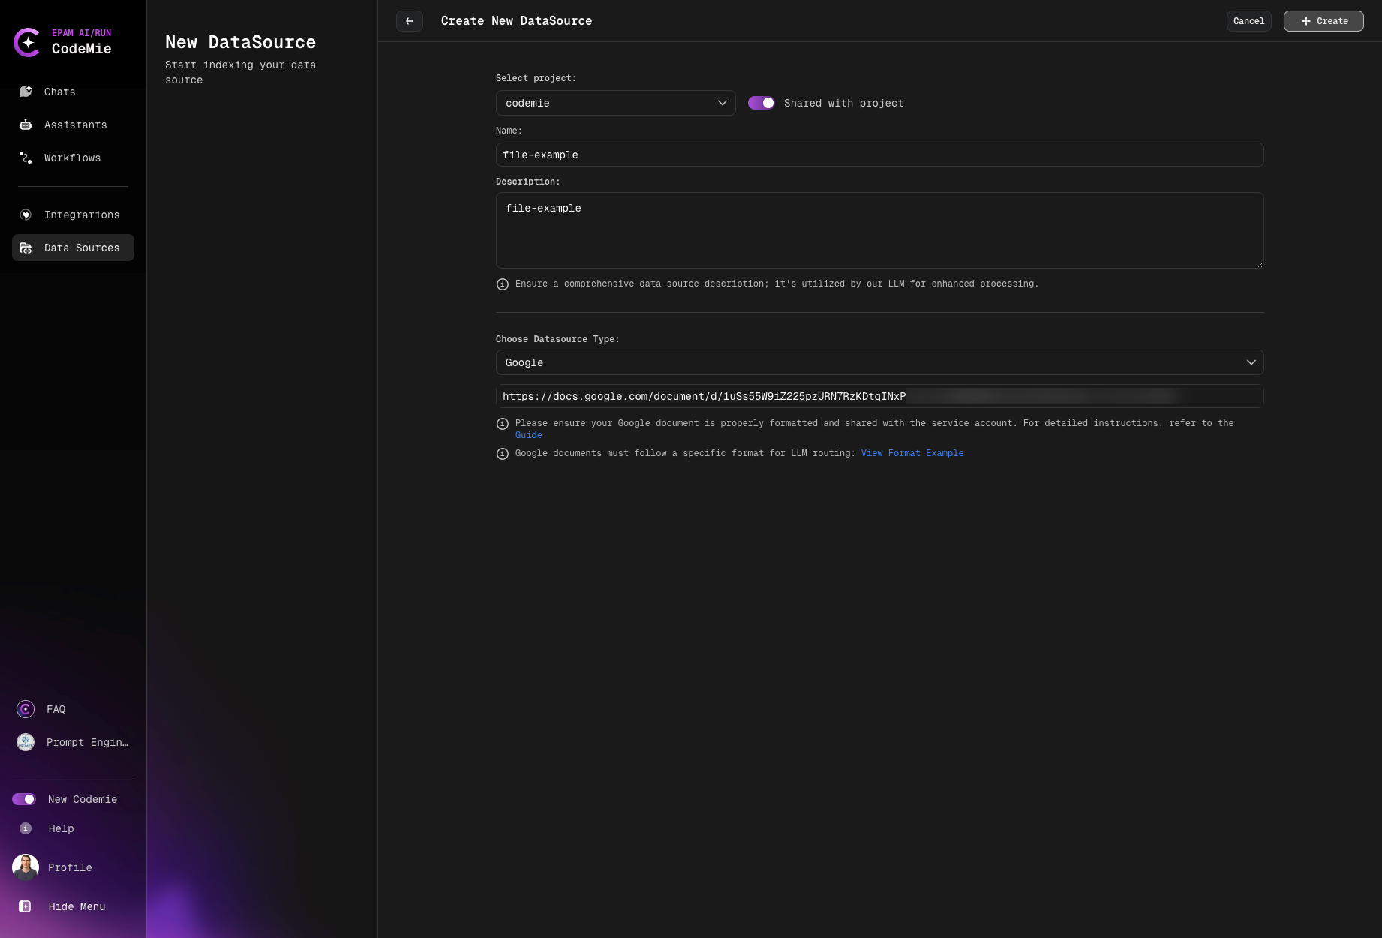Select the Data Sources icon

coord(26,248)
